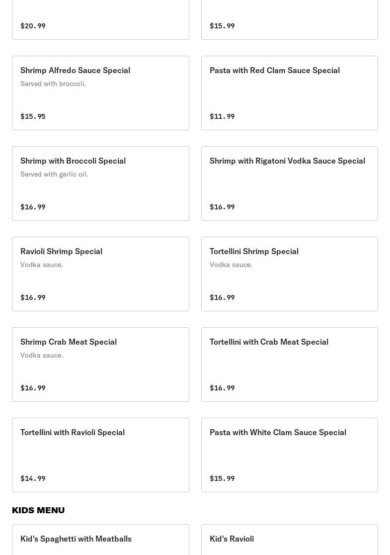Click the $11.99 price label
The height and width of the screenshot is (555, 390).
(222, 116)
